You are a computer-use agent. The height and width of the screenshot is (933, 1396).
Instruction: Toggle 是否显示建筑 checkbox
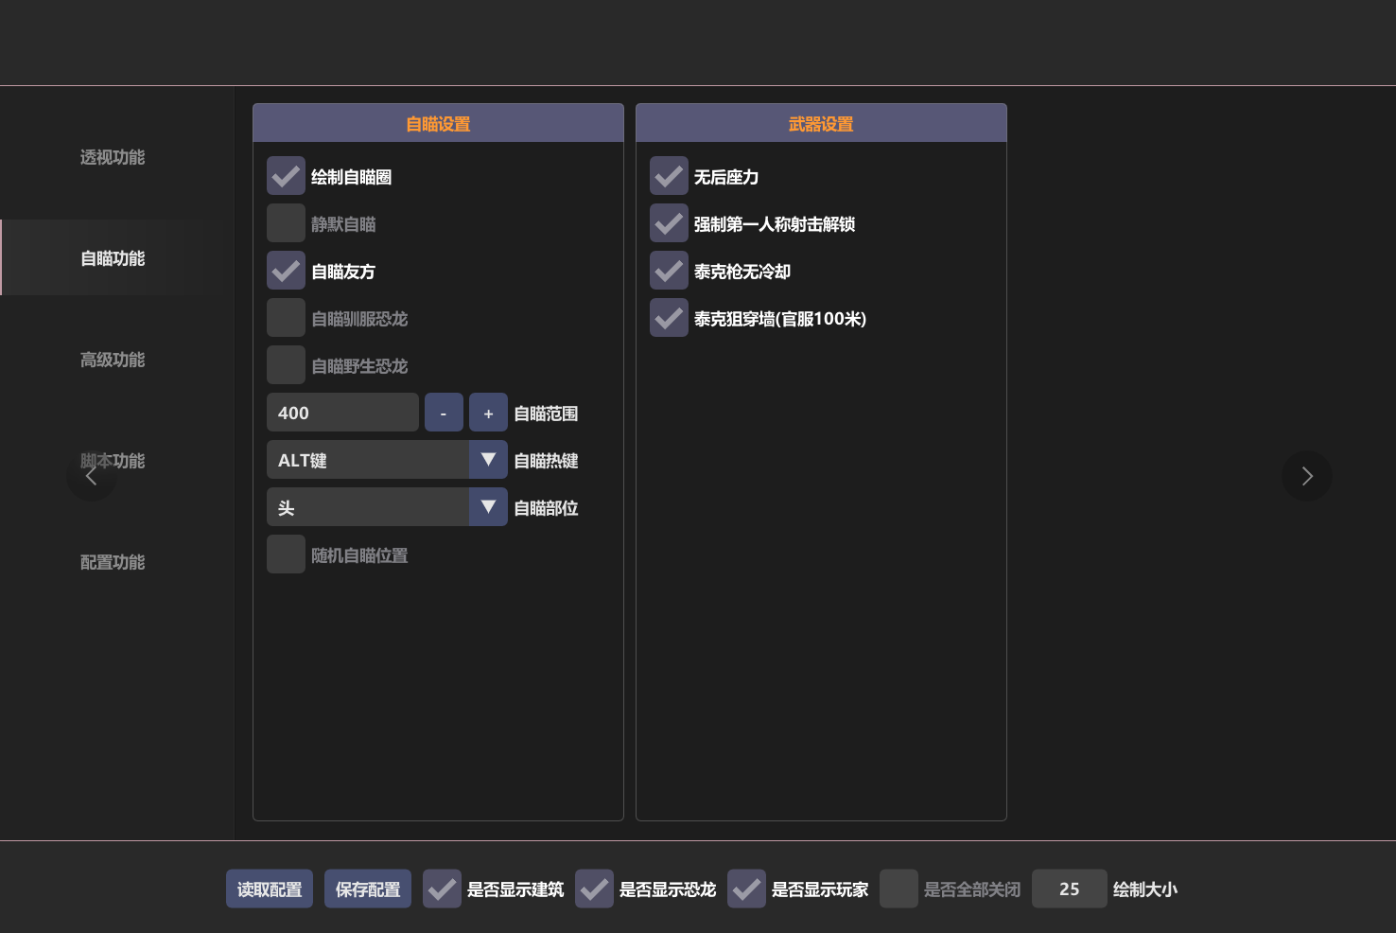[442, 889]
